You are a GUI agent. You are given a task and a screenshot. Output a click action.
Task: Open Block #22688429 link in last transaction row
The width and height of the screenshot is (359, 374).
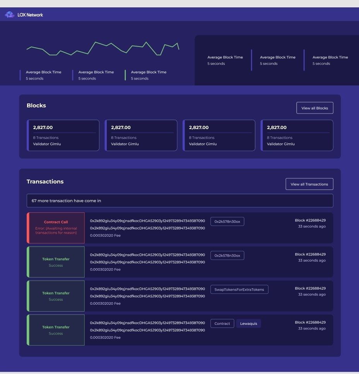point(310,322)
